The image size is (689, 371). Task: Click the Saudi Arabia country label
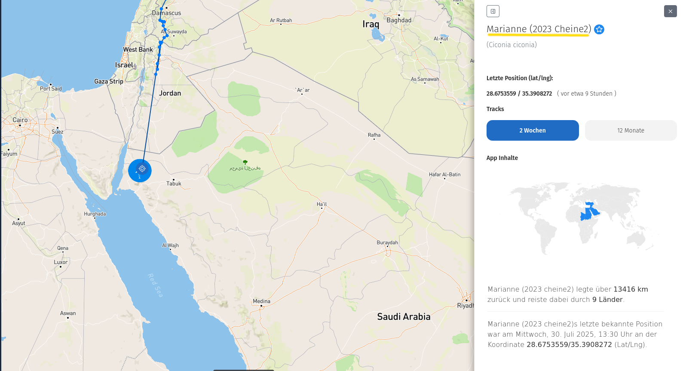[404, 317]
